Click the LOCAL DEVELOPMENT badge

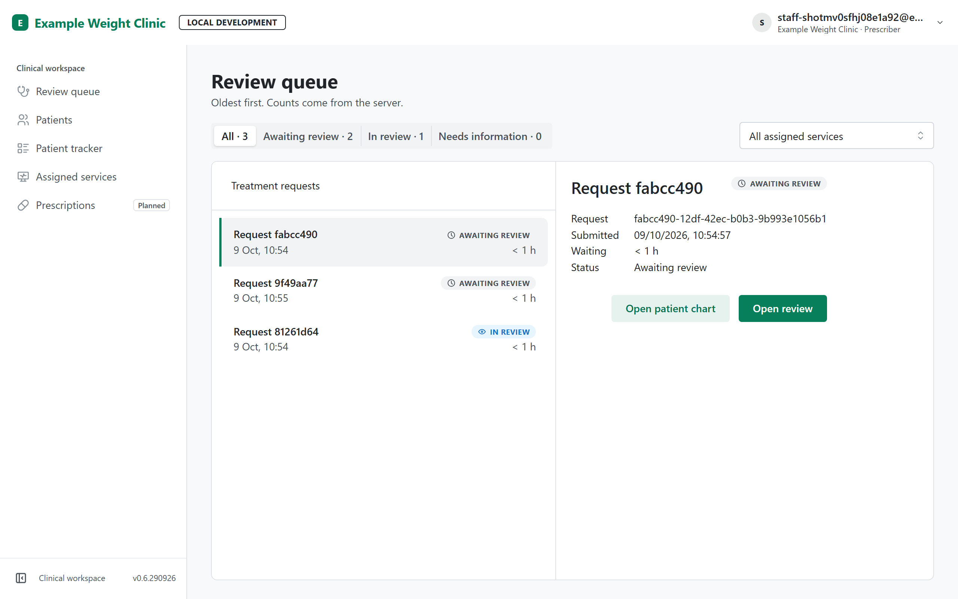tap(232, 22)
